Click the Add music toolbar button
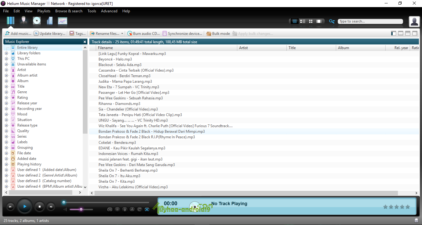 pyautogui.click(x=18, y=34)
